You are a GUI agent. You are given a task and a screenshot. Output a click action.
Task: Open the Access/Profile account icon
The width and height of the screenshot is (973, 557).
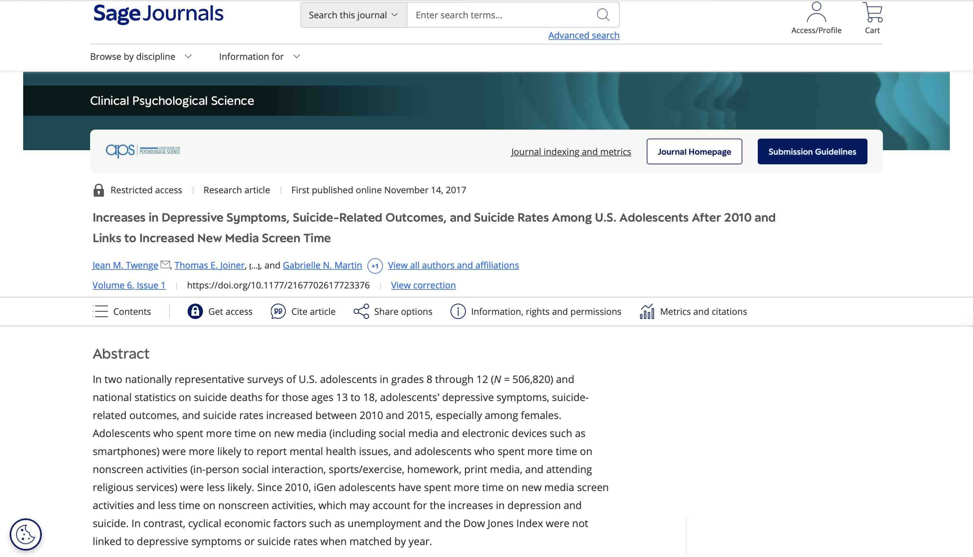click(x=816, y=13)
